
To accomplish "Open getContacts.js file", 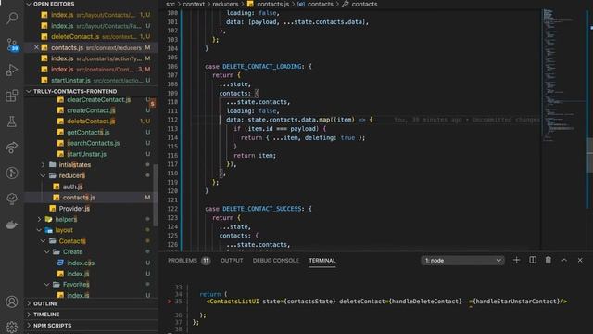I will pos(88,132).
